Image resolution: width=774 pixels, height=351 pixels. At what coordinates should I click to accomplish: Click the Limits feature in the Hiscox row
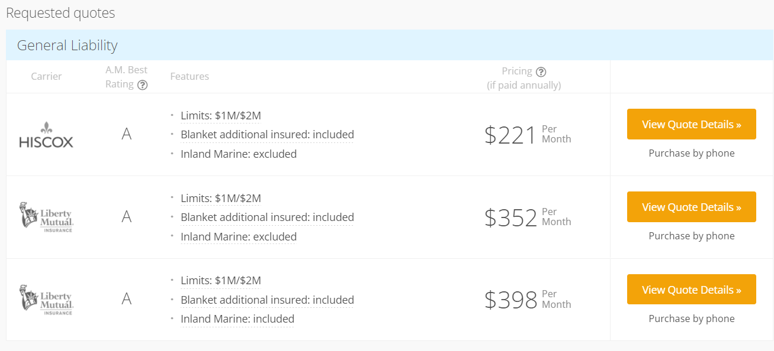coord(221,116)
